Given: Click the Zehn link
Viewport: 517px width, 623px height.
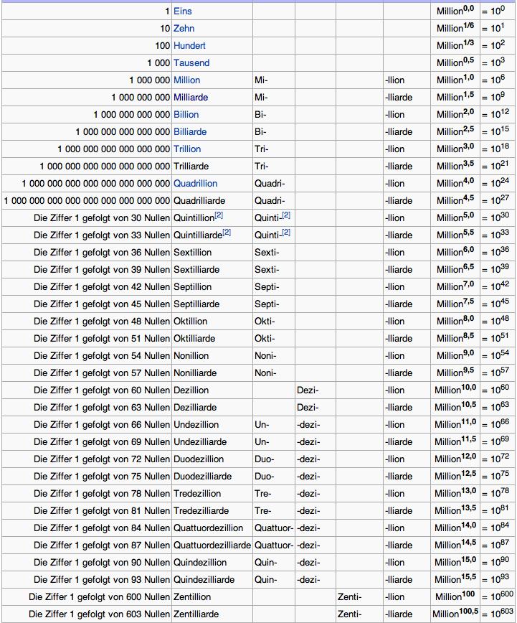Looking at the screenshot, I should tap(184, 29).
